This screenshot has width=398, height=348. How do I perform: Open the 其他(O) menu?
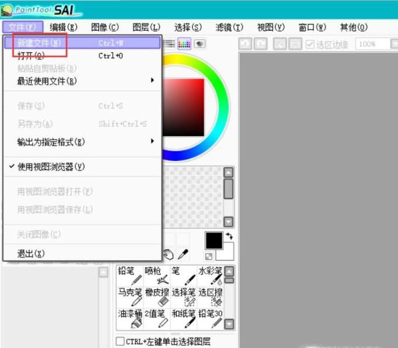point(354,27)
